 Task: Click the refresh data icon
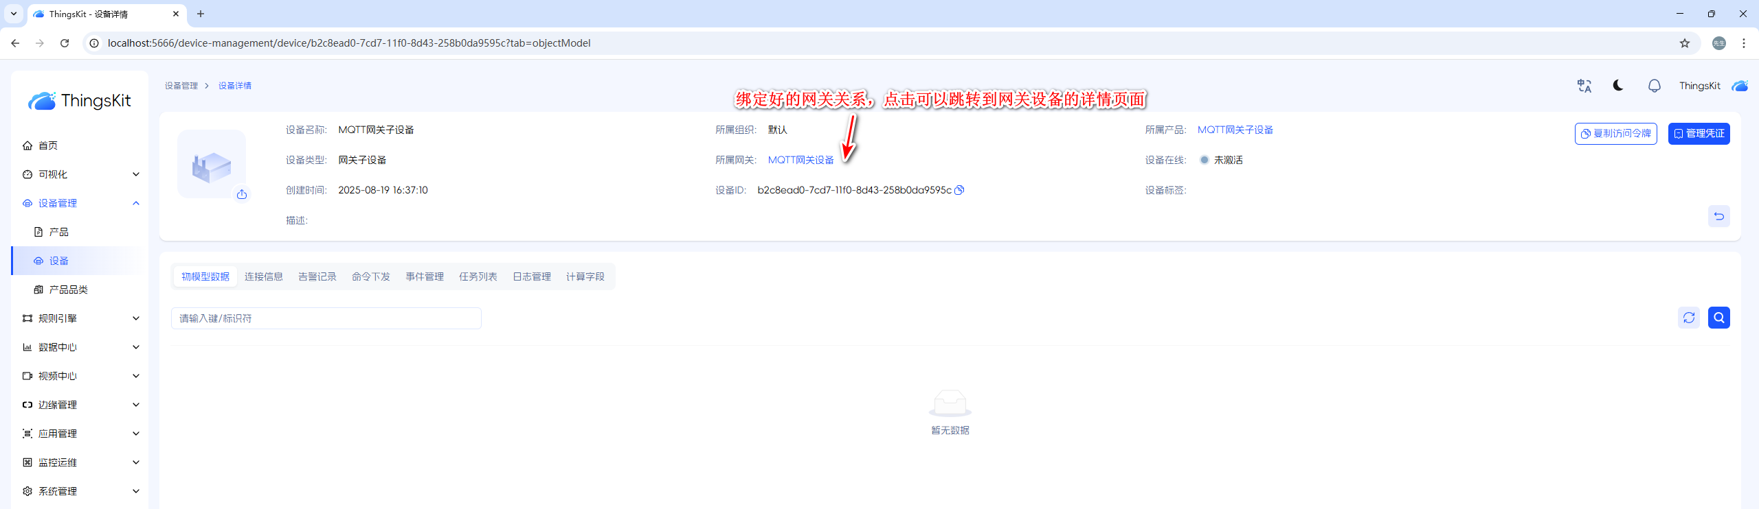click(x=1688, y=318)
